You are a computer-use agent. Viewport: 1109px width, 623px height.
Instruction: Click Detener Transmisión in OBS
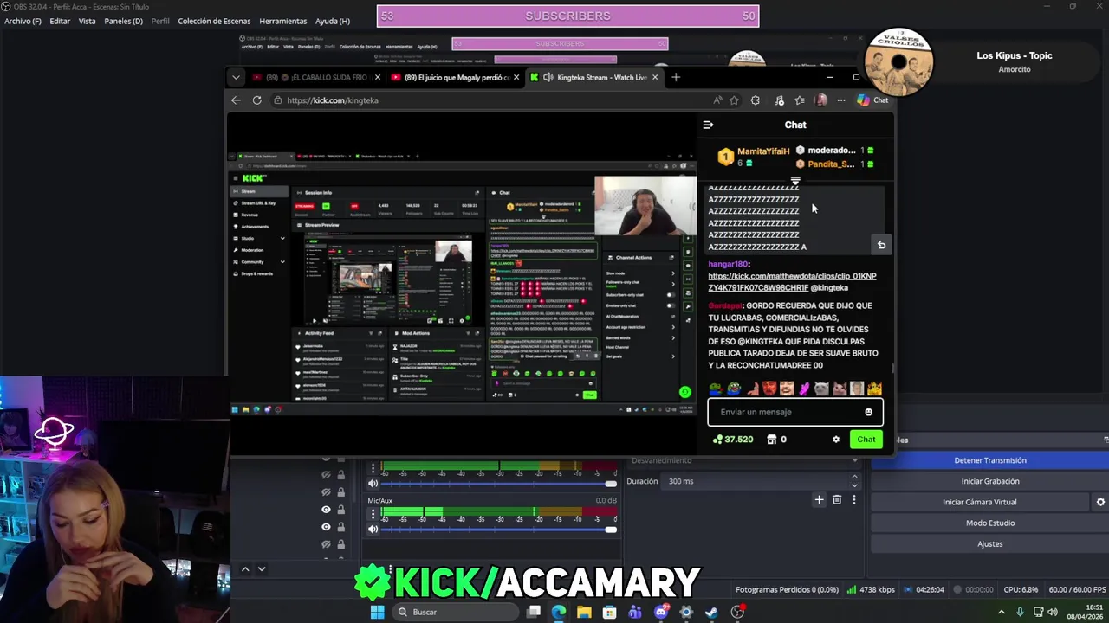(x=989, y=460)
